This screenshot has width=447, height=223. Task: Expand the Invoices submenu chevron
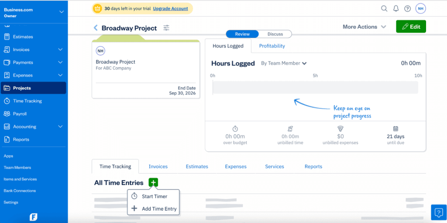[60, 49]
